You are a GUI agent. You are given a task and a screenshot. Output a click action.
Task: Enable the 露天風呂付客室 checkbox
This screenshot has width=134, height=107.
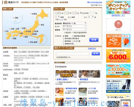coord(73,36)
